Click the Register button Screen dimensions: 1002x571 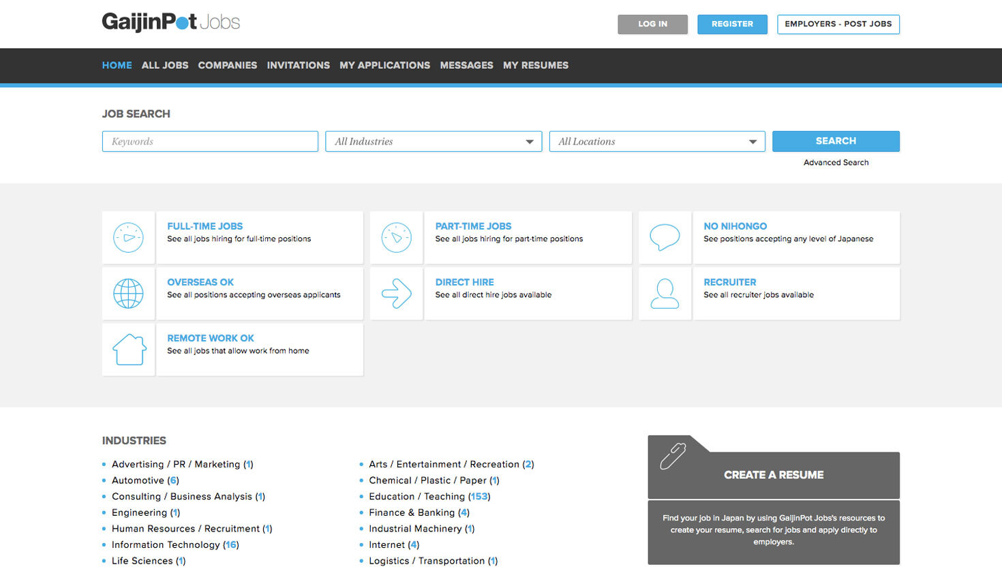[732, 24]
